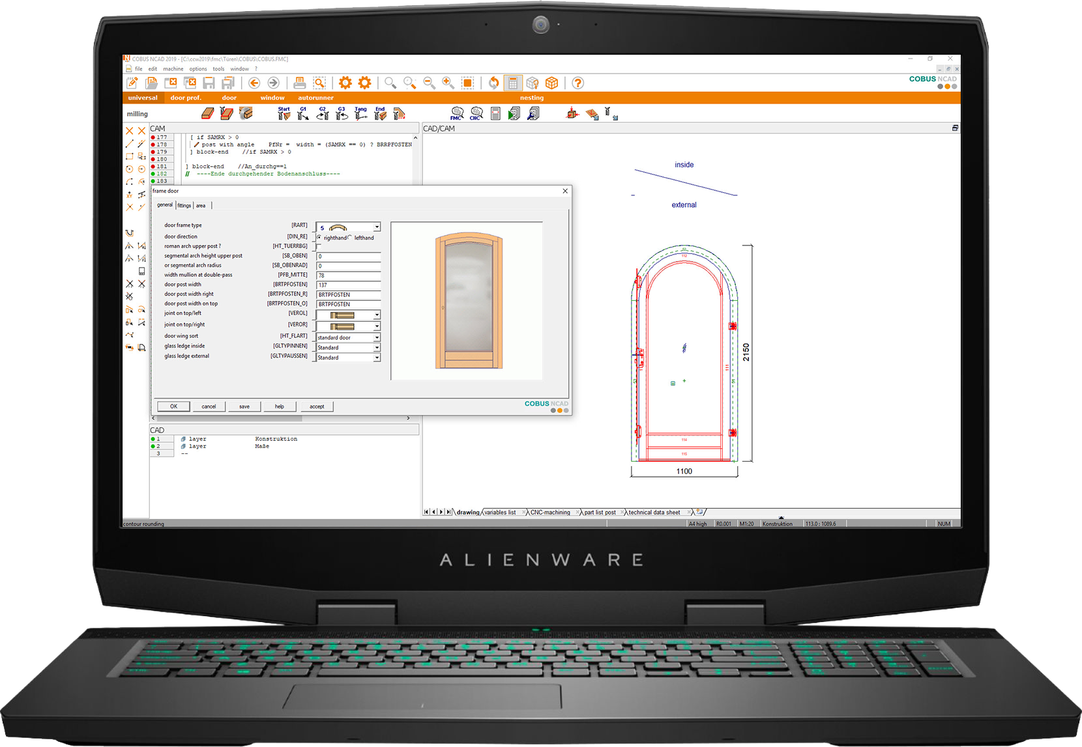This screenshot has height=747, width=1082.
Task: Click the calculator icon in toolbar
Action: [x=513, y=83]
